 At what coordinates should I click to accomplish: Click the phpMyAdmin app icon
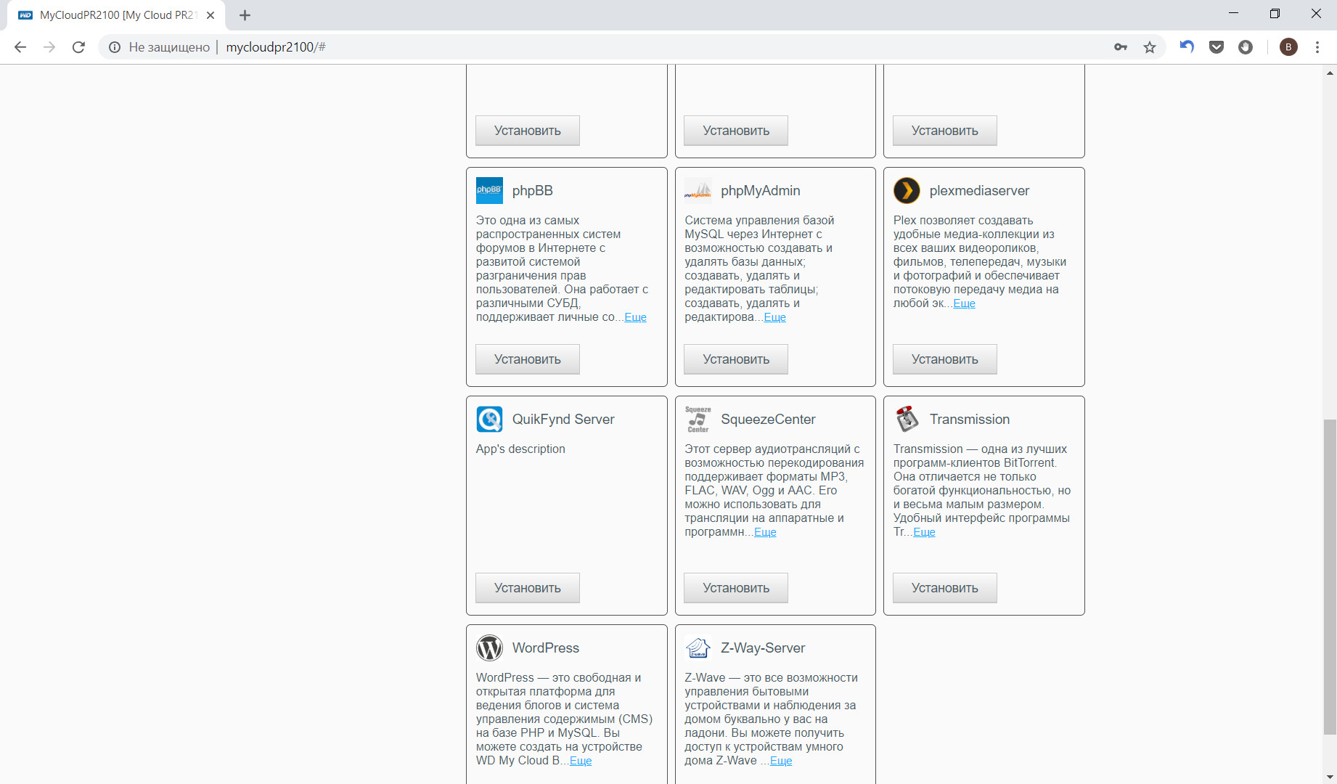pyautogui.click(x=698, y=190)
